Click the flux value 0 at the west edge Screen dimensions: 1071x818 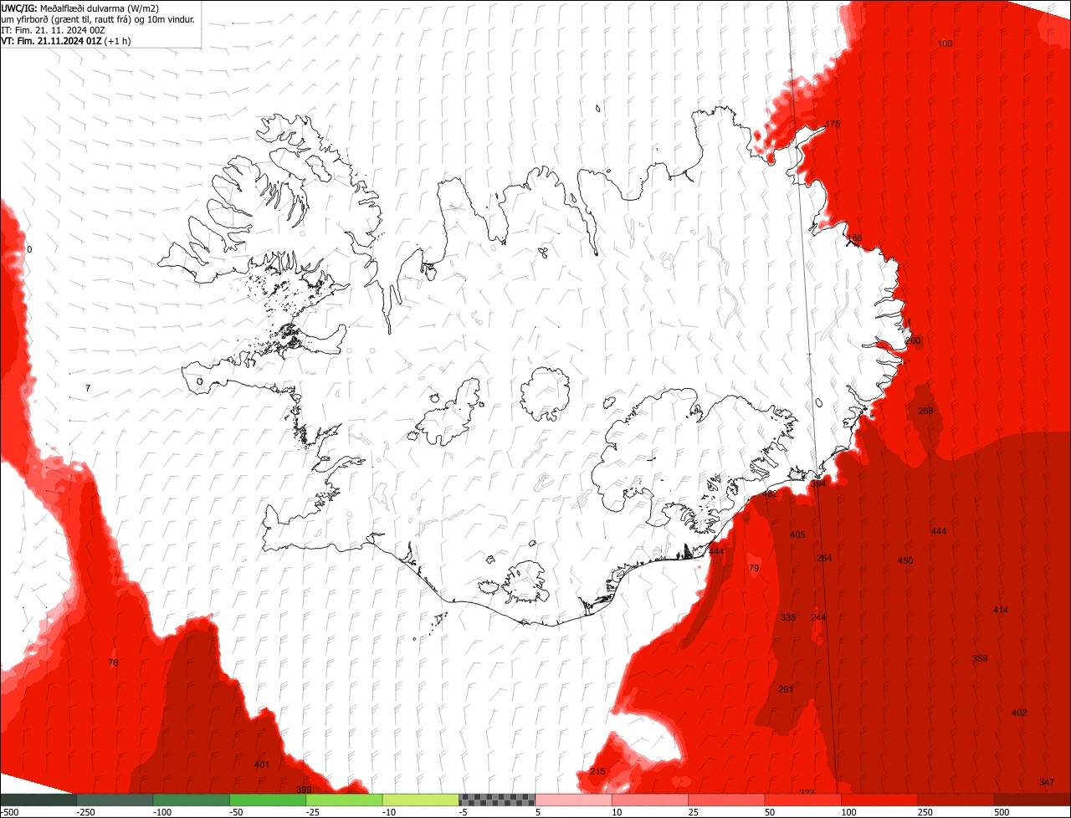(x=29, y=250)
